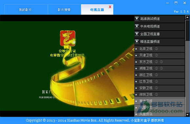Select the 安徽卫视 channel name
The width and height of the screenshot is (190, 124).
(146, 88)
